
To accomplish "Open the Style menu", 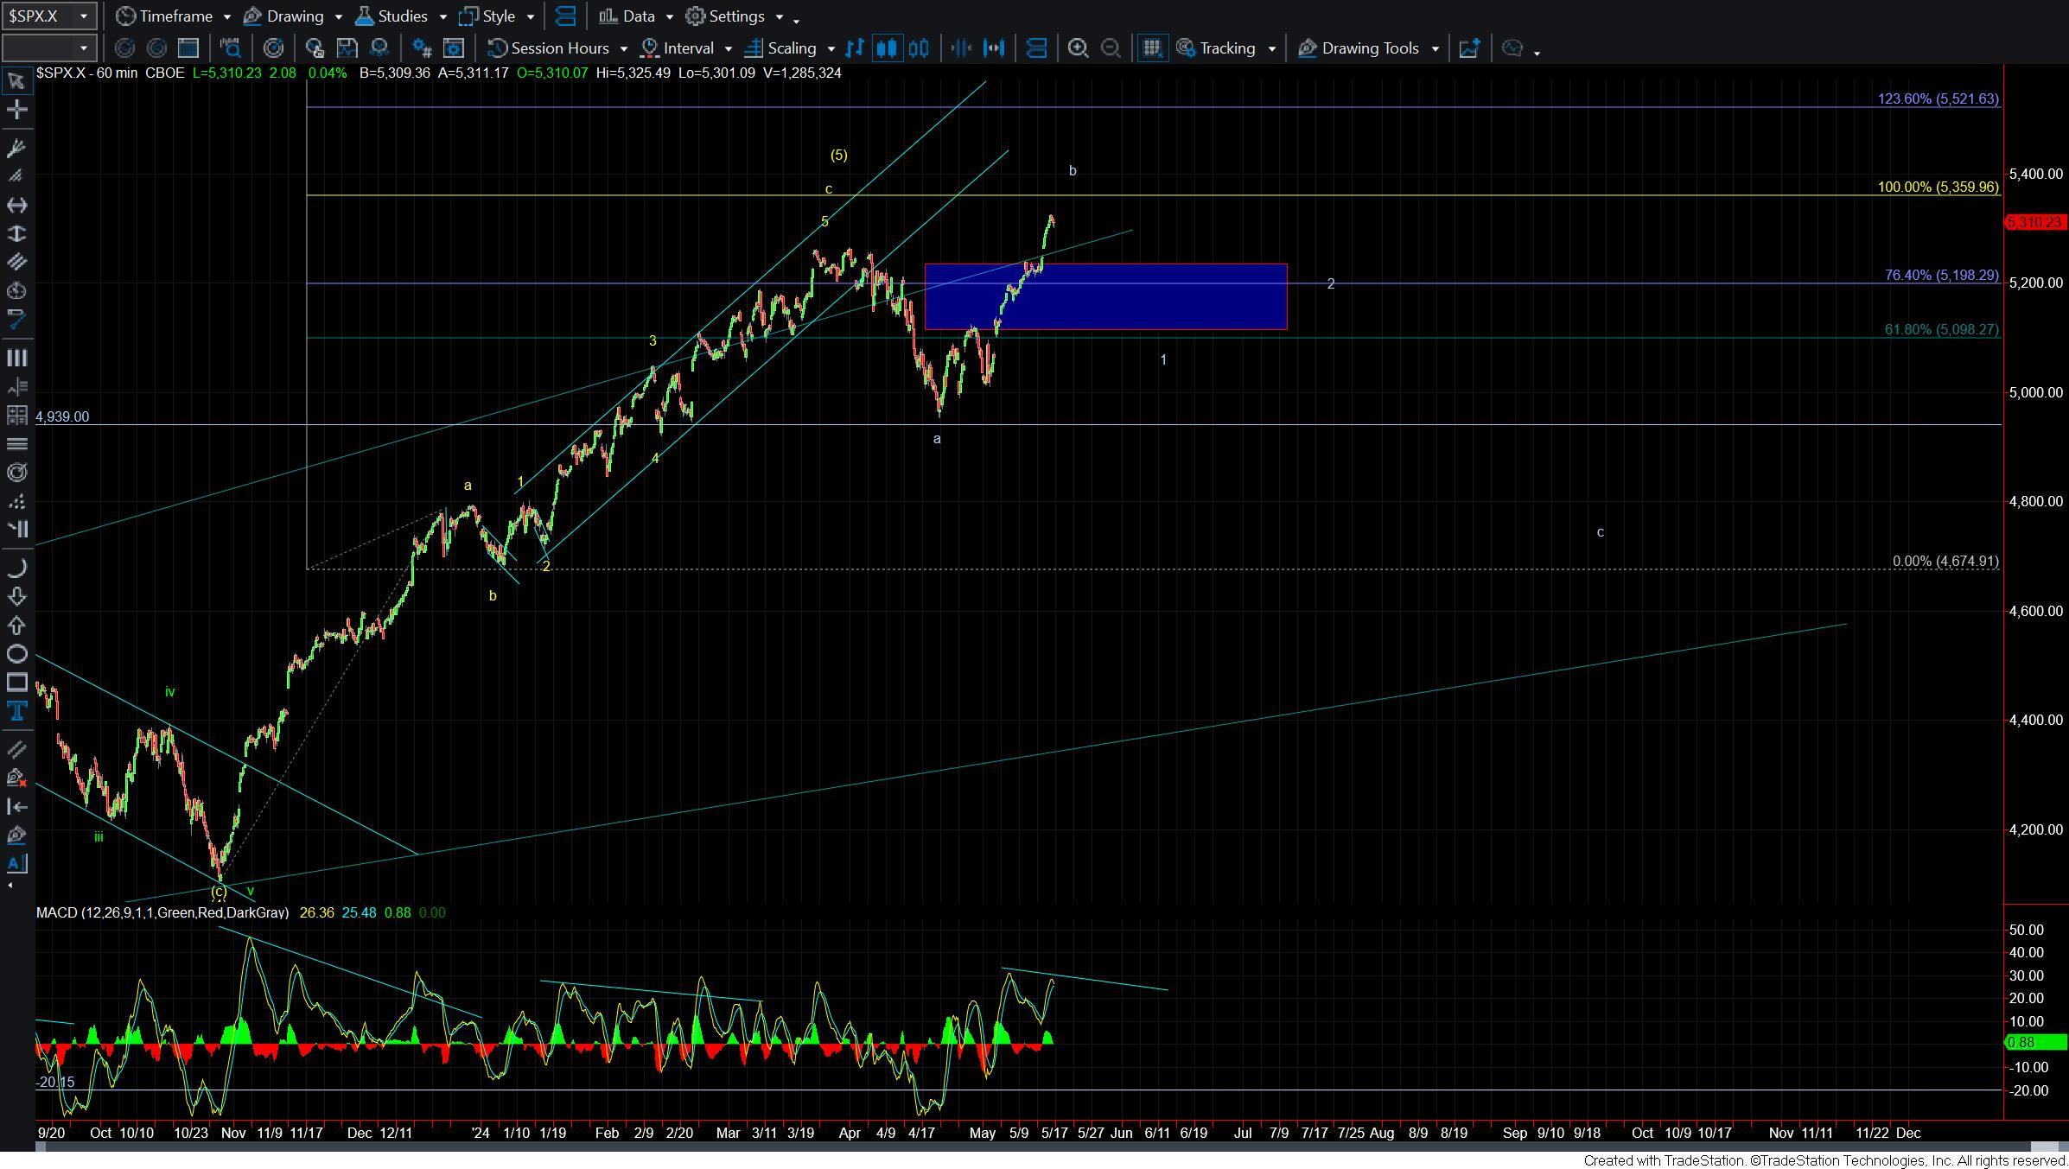I will (x=487, y=16).
